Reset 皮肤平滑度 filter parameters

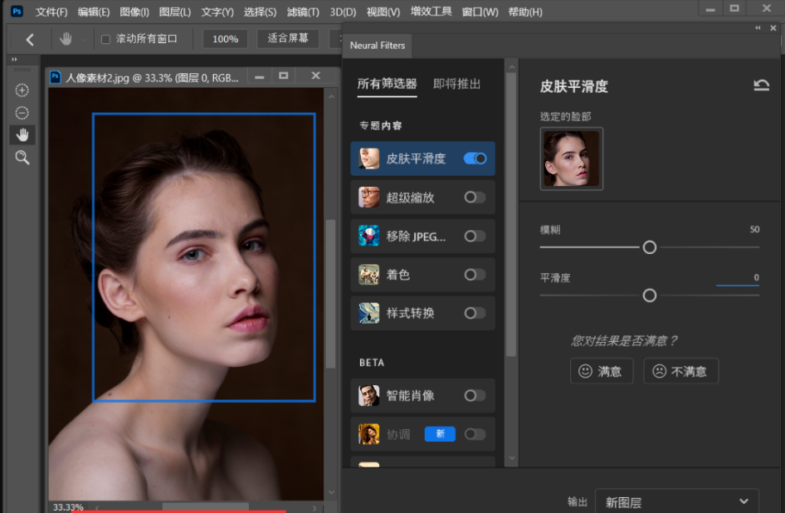click(761, 85)
